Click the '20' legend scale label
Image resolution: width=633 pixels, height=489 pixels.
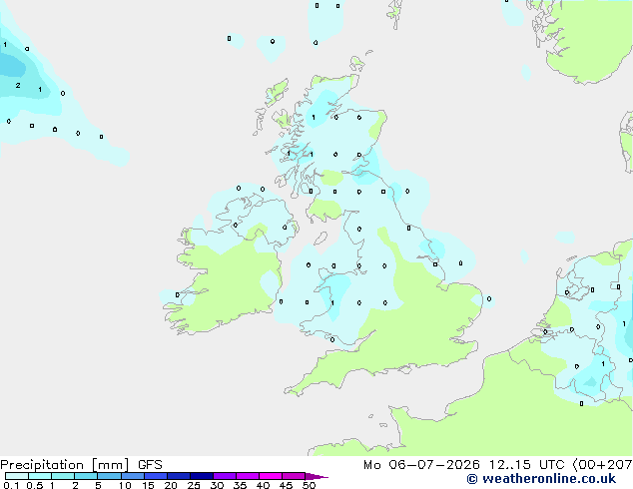tap(171, 485)
